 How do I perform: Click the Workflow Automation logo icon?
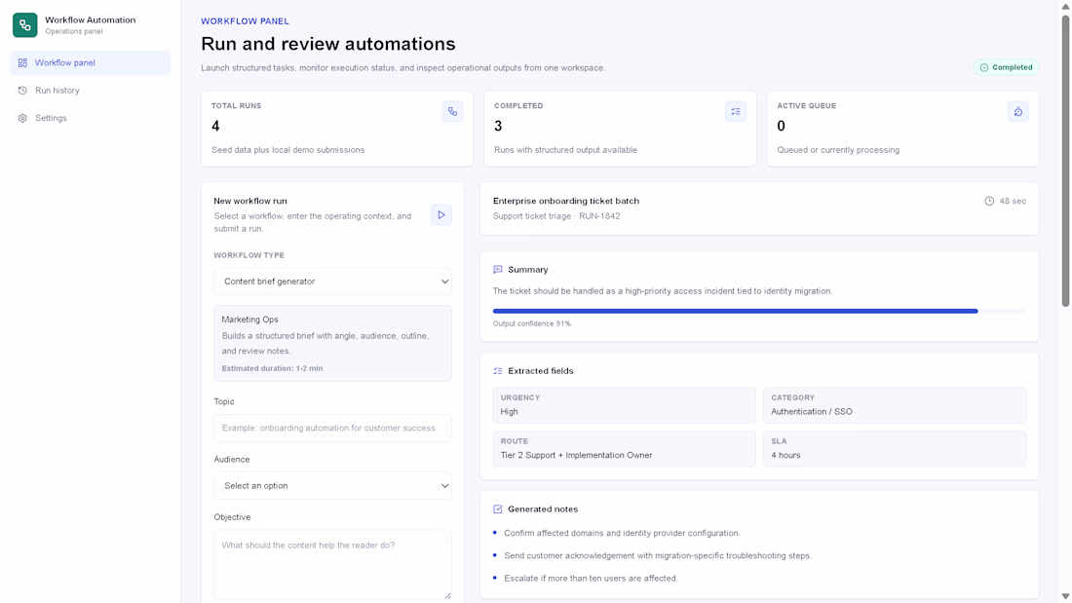click(25, 25)
